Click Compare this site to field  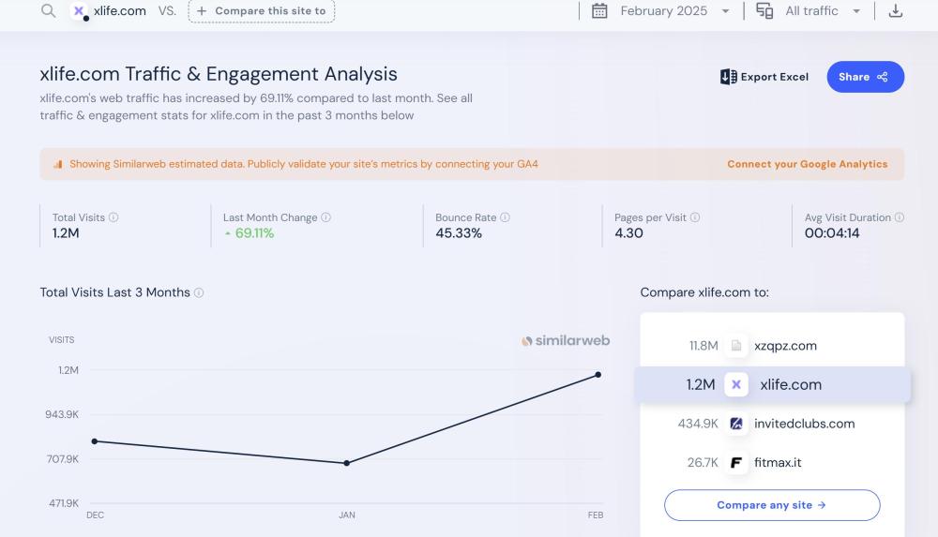(x=262, y=11)
